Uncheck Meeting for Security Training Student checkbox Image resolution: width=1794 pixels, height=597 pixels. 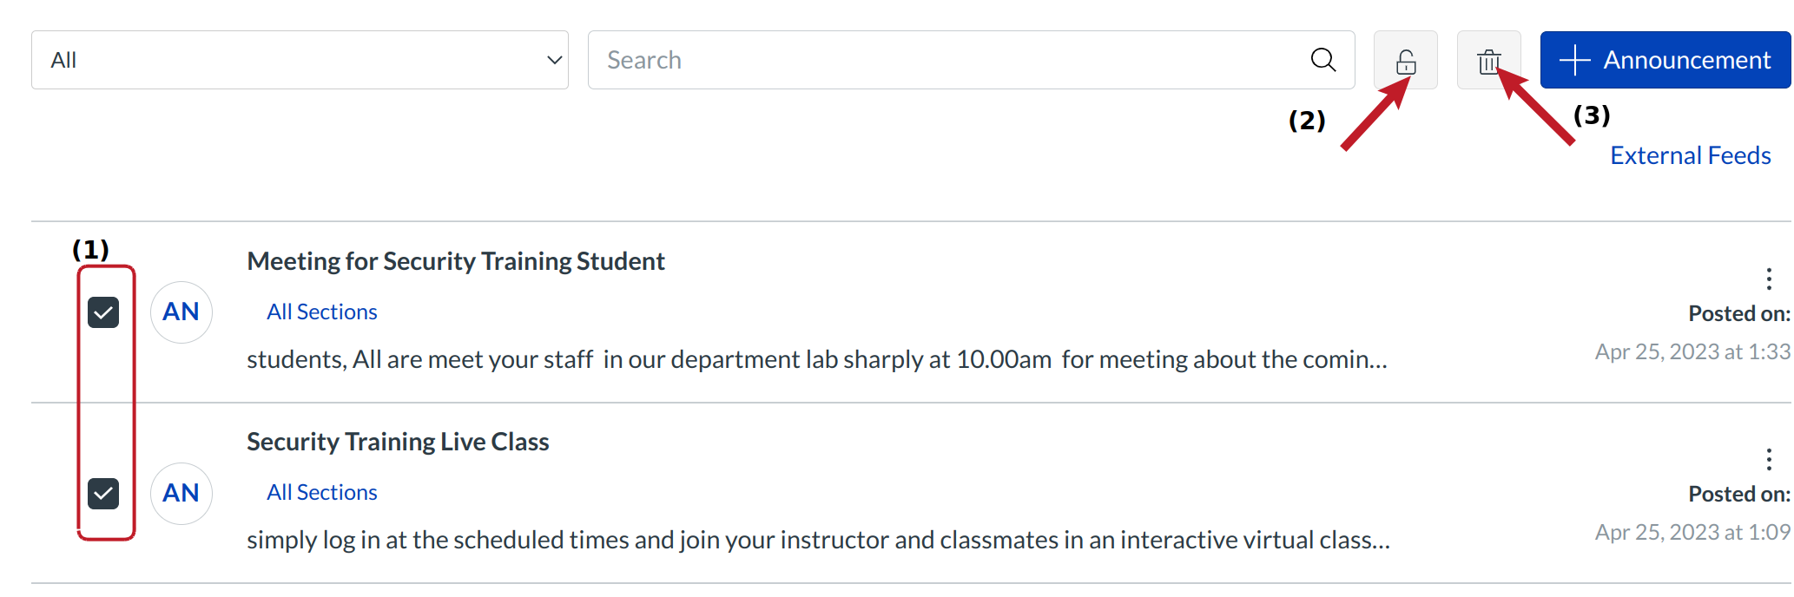pyautogui.click(x=103, y=312)
